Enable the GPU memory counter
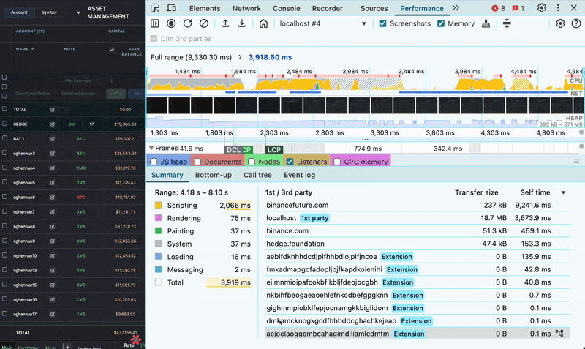 point(337,162)
